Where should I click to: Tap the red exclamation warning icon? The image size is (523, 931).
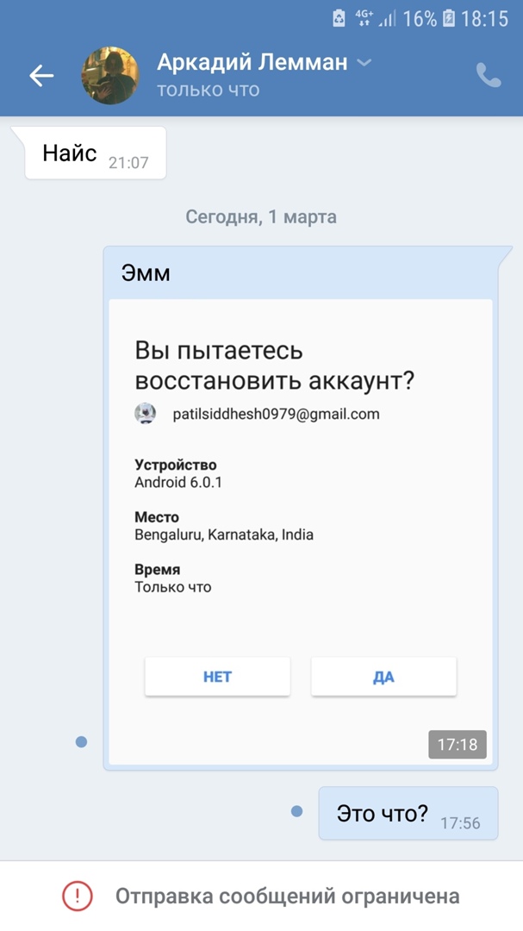tap(77, 897)
